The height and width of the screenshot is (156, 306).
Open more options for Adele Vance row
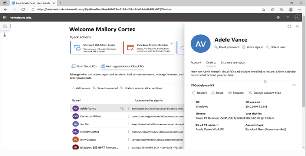point(128,109)
